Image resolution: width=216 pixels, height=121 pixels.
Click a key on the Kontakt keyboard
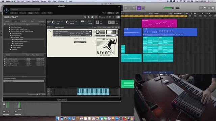click(x=93, y=92)
